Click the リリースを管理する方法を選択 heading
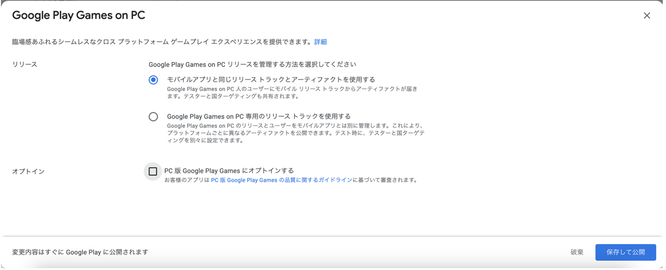 click(252, 64)
